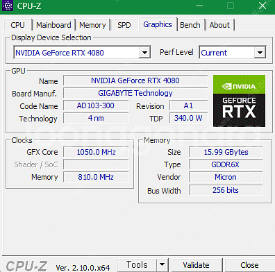Switch to the CPU tab
275x272 pixels.
[x=17, y=25]
